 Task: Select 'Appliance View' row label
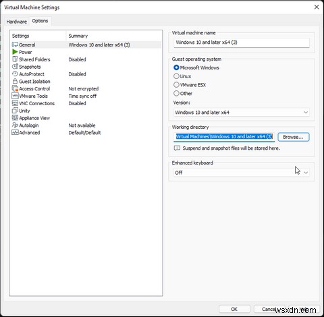34,118
